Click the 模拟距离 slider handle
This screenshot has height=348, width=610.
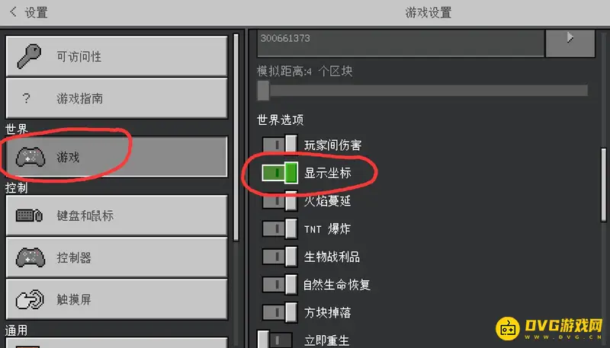coord(263,90)
